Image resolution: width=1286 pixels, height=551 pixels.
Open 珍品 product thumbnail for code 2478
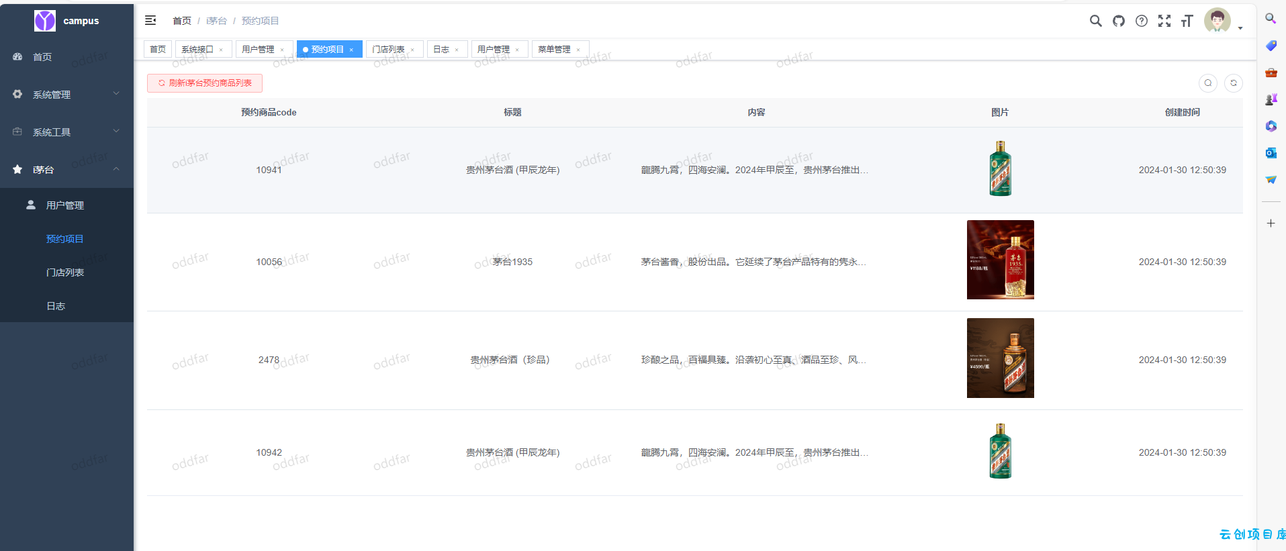tap(1000, 358)
